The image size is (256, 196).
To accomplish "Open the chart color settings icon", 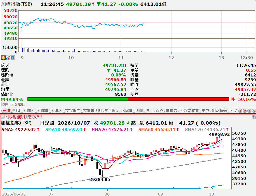I will pyautogui.click(x=8, y=58).
